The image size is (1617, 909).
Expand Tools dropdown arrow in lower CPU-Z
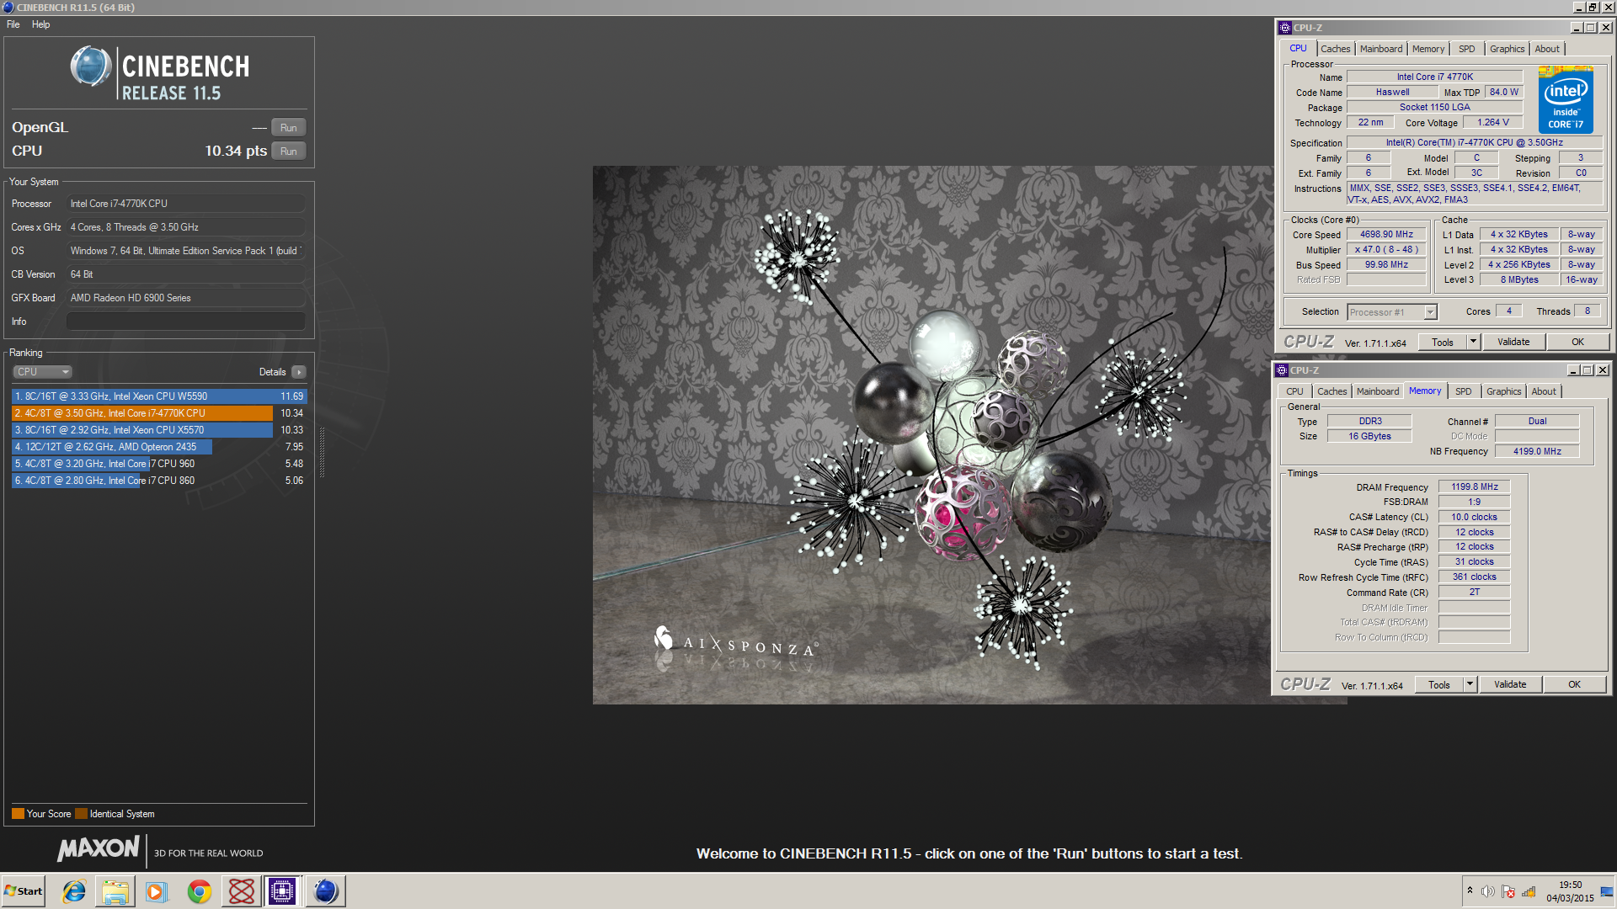[1470, 684]
